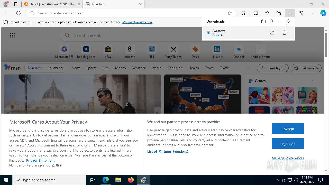The image size is (329, 185).
Task: Open the Booking.com shortcut
Action: coord(86,52)
